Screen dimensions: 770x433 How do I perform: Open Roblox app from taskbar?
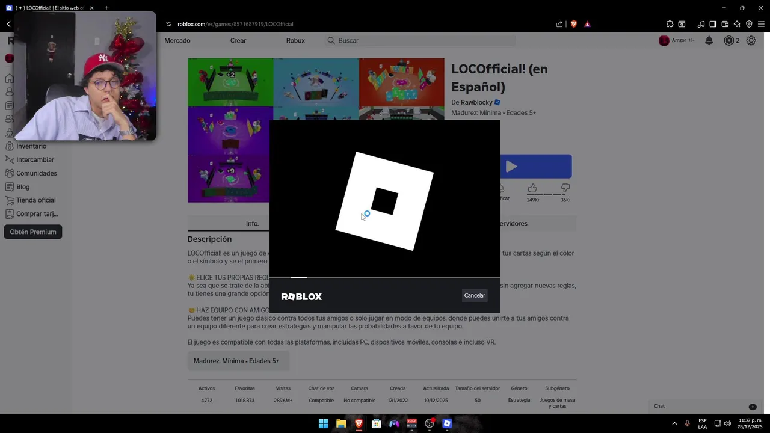pos(447,423)
